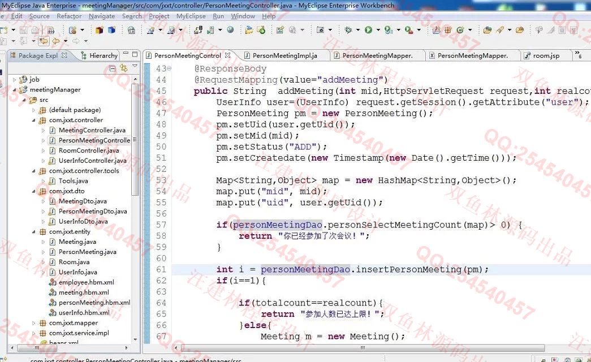591x362 pixels.
Task: Expand the com.jxxt.service.impl package
Action: 33,333
